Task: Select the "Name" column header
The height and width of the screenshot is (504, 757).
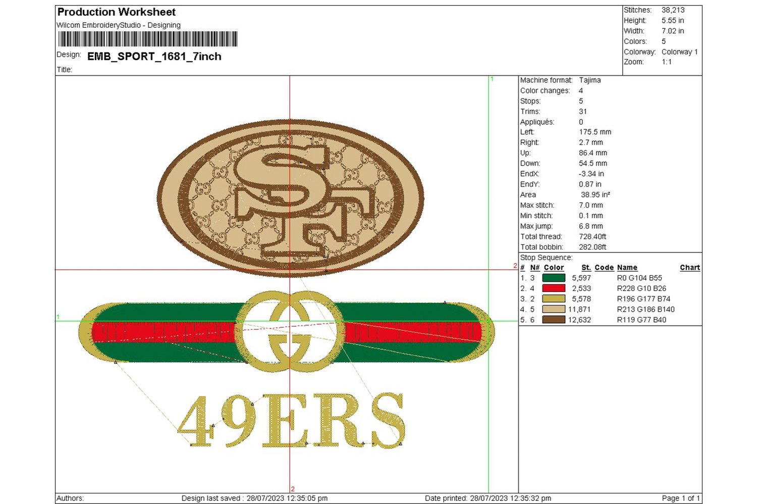Action: coord(627,268)
